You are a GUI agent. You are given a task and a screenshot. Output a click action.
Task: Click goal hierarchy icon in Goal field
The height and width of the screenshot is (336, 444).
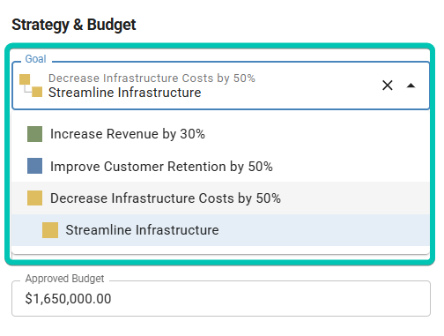tap(31, 86)
